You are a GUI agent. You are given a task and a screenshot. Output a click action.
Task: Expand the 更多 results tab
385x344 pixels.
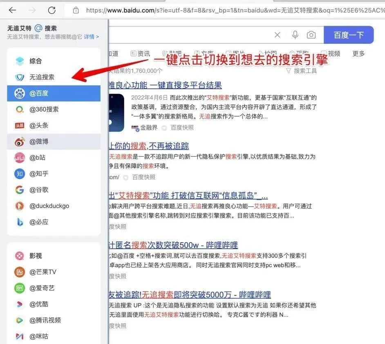pyautogui.click(x=358, y=54)
